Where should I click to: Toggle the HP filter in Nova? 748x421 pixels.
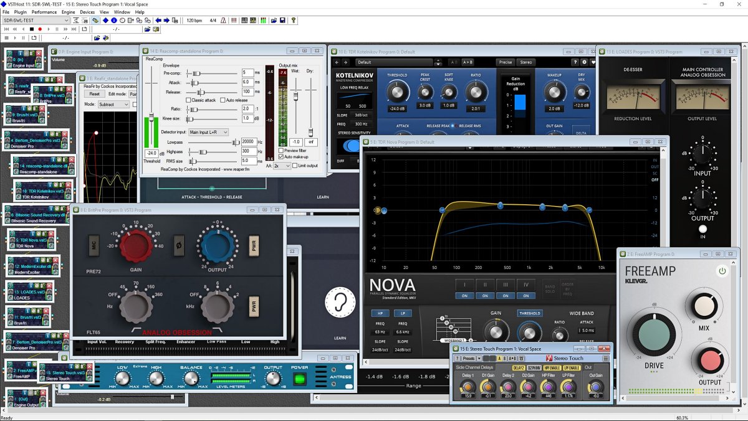pos(380,313)
